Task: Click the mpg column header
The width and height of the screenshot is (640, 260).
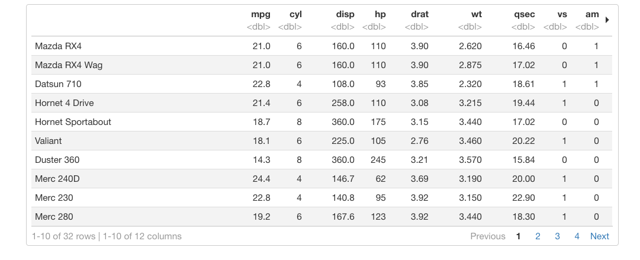Action: 260,14
